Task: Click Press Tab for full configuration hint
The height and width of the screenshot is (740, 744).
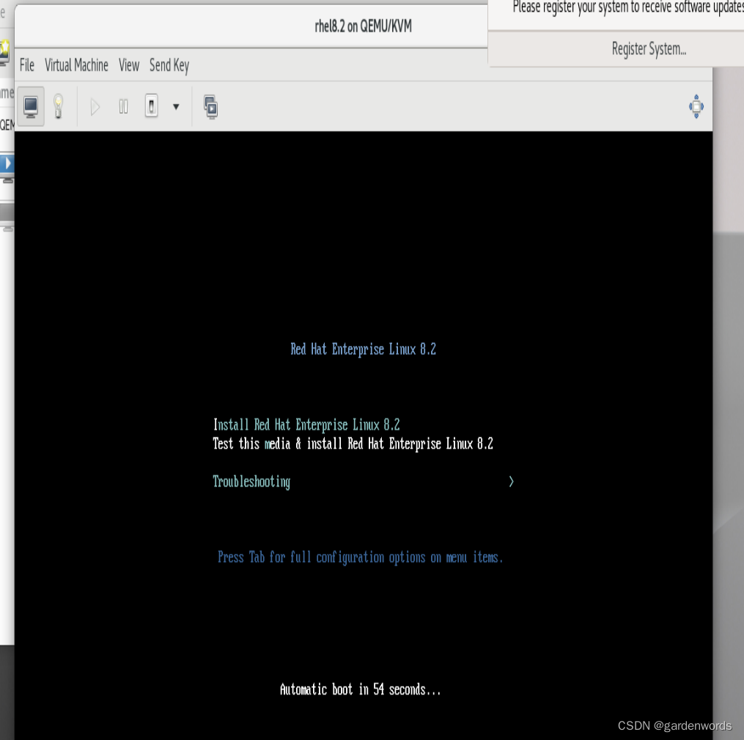Action: (x=360, y=557)
